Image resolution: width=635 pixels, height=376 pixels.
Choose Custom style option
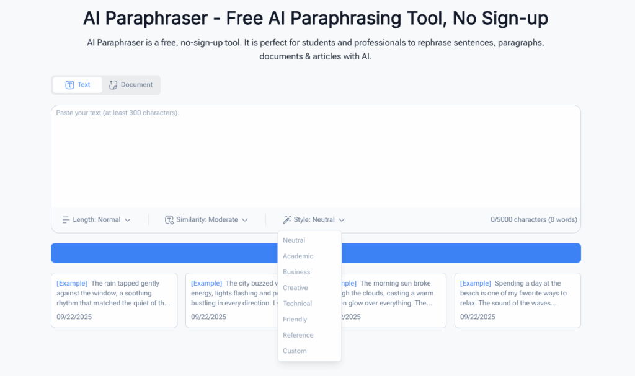pyautogui.click(x=295, y=351)
